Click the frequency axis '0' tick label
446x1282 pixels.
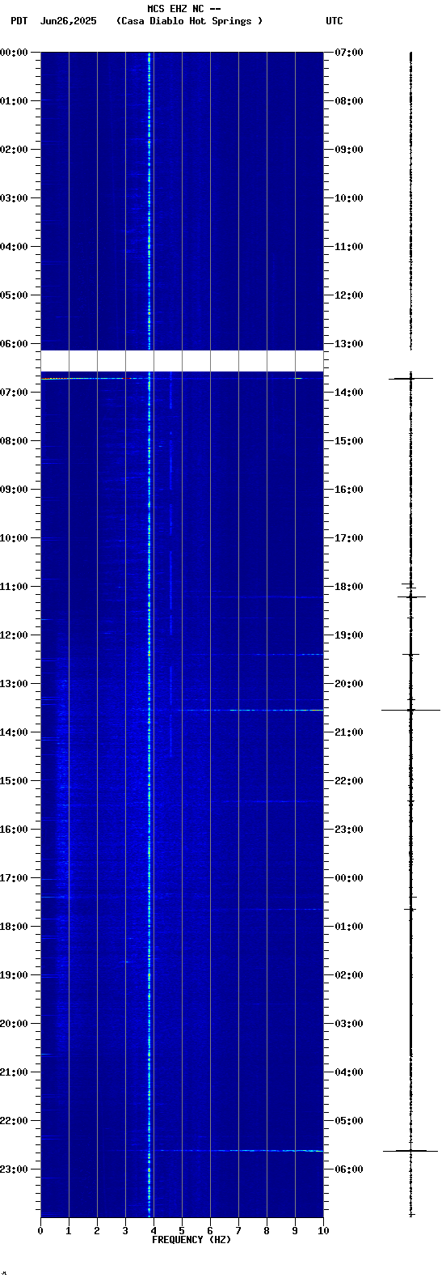point(40,1231)
